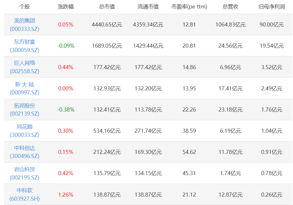The height and width of the screenshot is (205, 293).
Task: Click the 市盈率(pe ttm) column header
Action: 189,7
